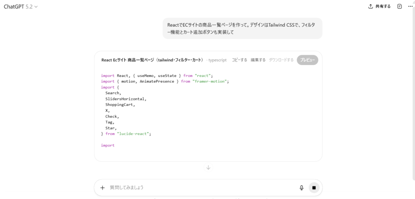Open the note document icon in header
Viewport: 415px width, 199px height.
400,6
